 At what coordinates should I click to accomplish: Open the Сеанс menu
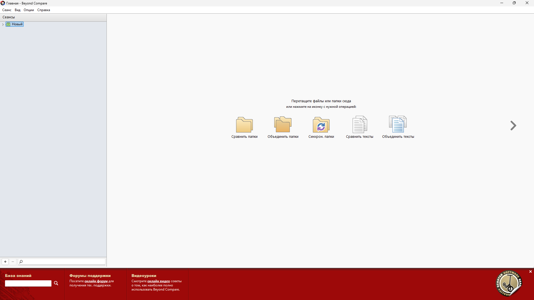[7, 10]
